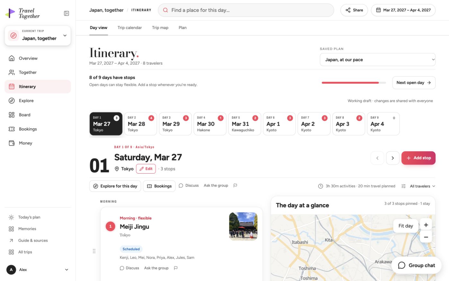Open the Board page
This screenshot has height=281, width=449.
pyautogui.click(x=38, y=115)
